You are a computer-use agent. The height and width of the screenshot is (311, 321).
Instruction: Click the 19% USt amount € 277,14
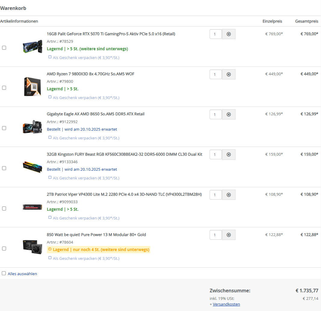tap(310, 299)
